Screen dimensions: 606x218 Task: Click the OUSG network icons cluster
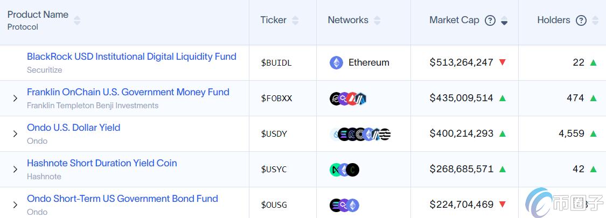coord(344,205)
